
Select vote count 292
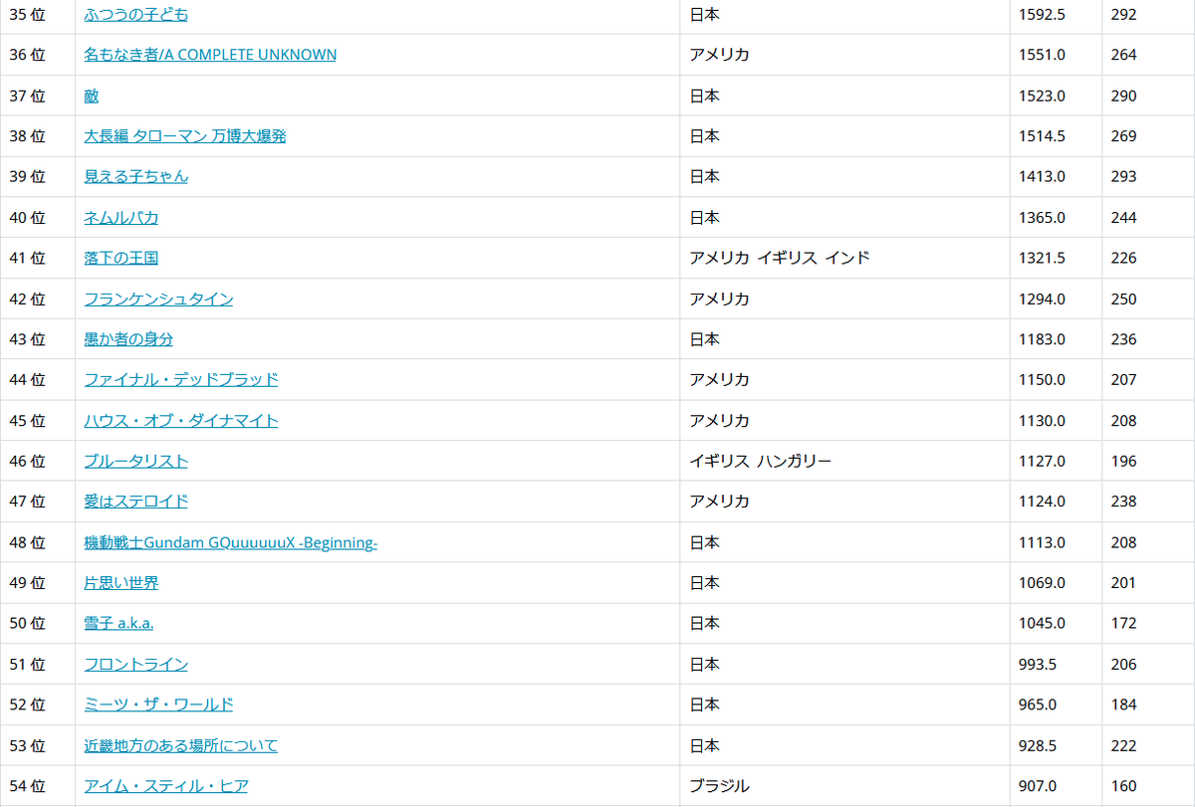[x=1123, y=15]
